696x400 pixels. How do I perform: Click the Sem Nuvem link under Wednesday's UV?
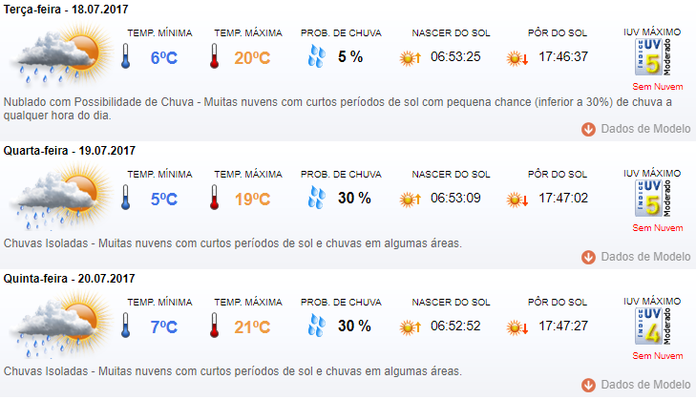pos(658,228)
